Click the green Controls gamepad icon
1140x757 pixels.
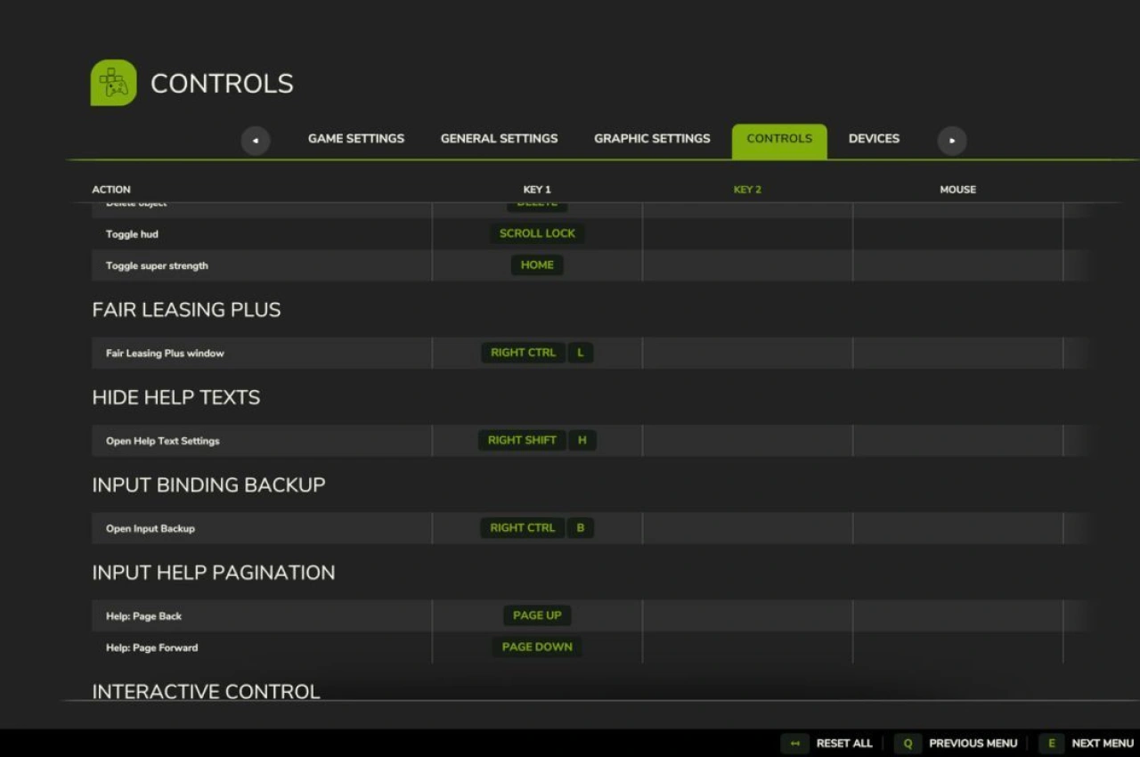coord(113,83)
